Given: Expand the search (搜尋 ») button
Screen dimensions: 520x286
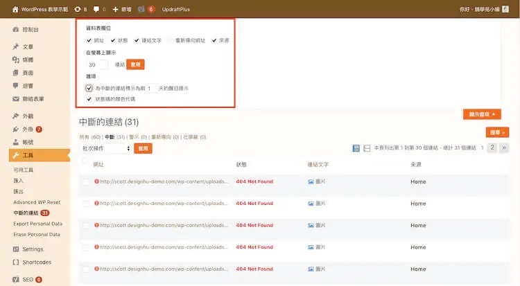Looking at the screenshot, I should 497,132.
